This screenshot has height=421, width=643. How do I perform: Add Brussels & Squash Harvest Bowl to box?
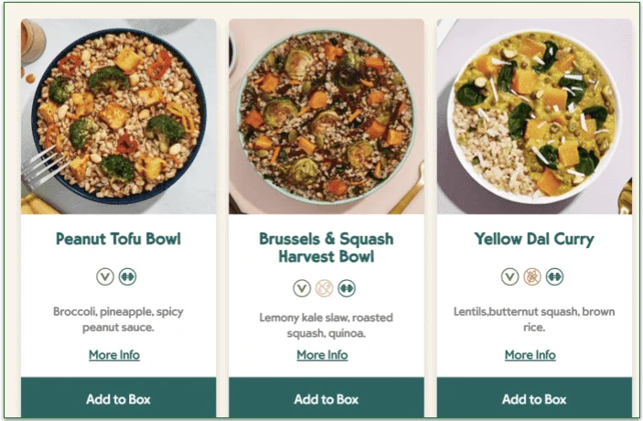[326, 399]
